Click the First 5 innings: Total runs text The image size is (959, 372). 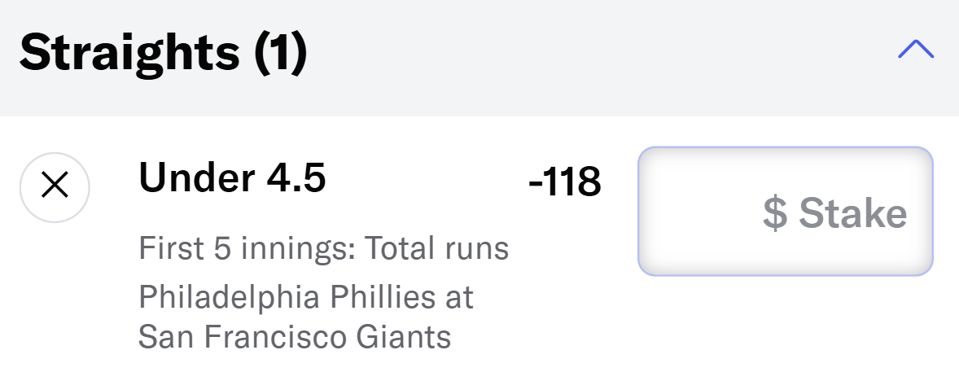(323, 248)
